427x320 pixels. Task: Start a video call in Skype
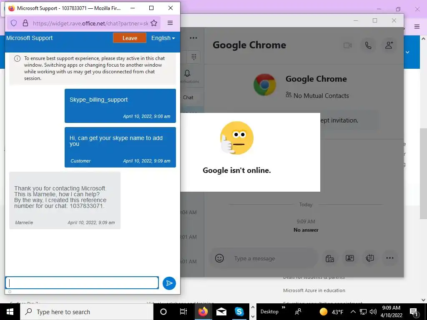tap(347, 45)
